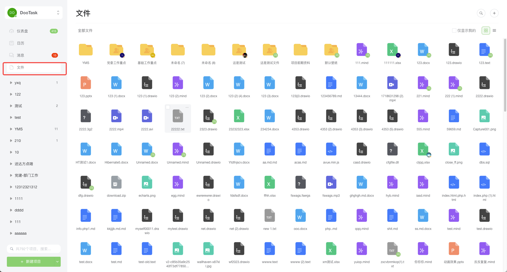Viewport: 507px width, 272px height.
Task: Select the grid view layout icon
Action: point(486,31)
